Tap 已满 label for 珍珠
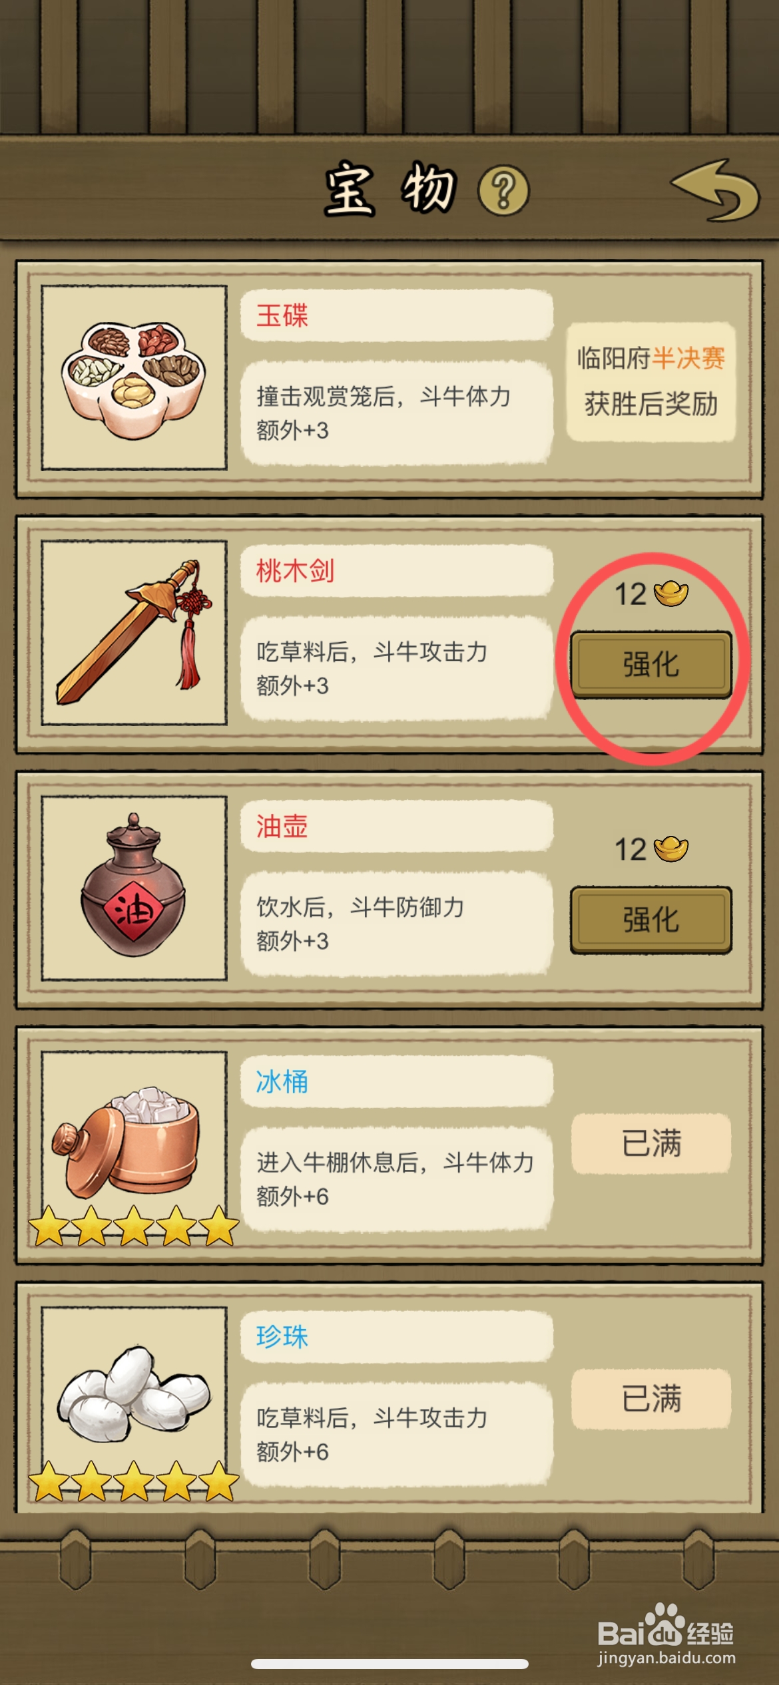Viewport: 779px width, 1685px height. tap(650, 1399)
